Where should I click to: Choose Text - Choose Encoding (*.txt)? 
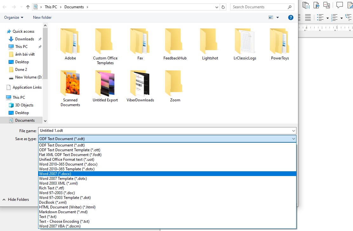(x=167, y=221)
